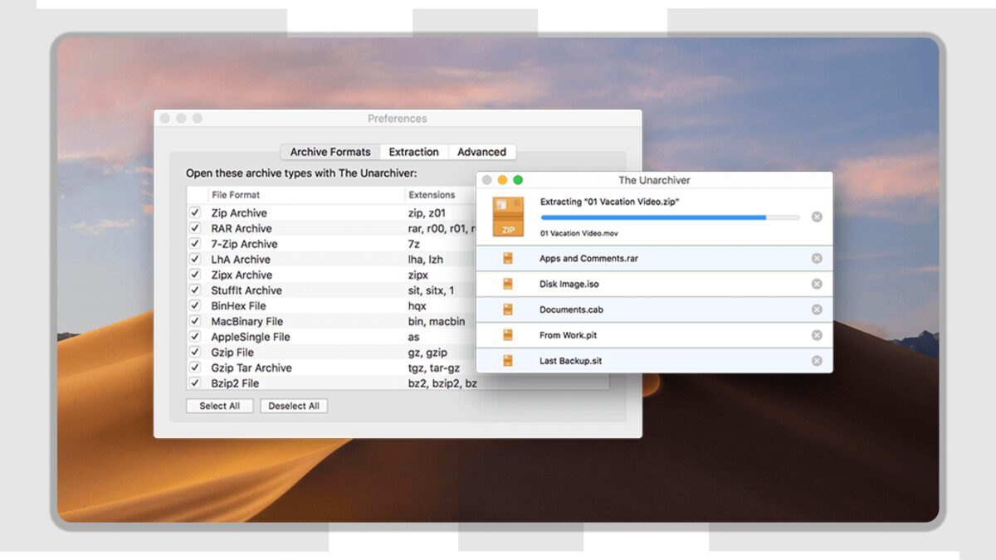
Task: Click the RAR Archive format name
Action: coord(242,228)
